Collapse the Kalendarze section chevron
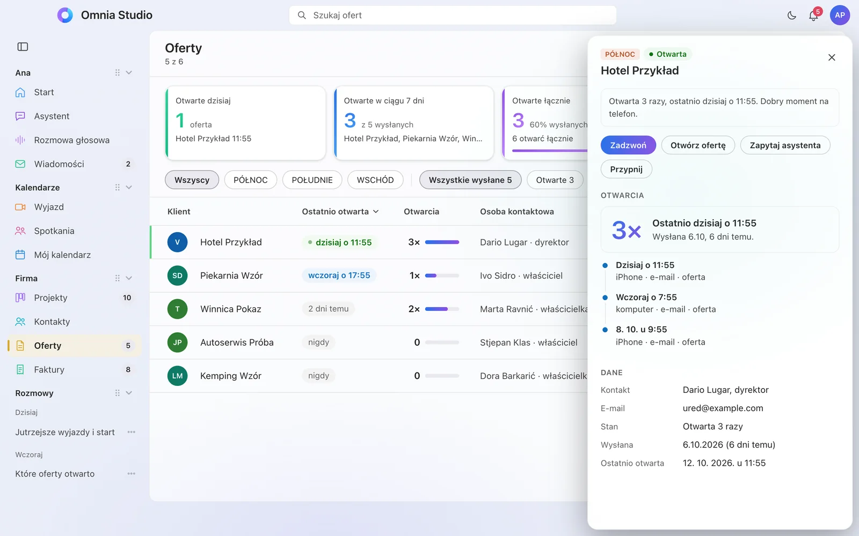Image resolution: width=859 pixels, height=536 pixels. pos(129,188)
